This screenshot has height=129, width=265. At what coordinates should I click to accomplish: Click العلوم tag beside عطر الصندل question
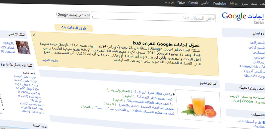pyautogui.click(x=128, y=96)
